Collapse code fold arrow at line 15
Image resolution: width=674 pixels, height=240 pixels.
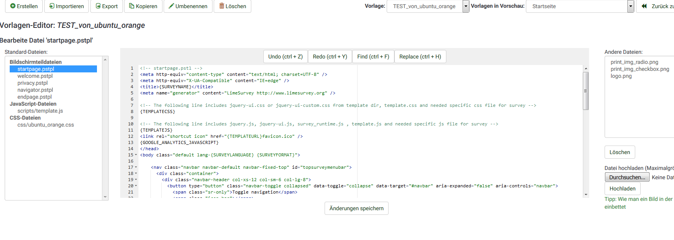click(136, 155)
